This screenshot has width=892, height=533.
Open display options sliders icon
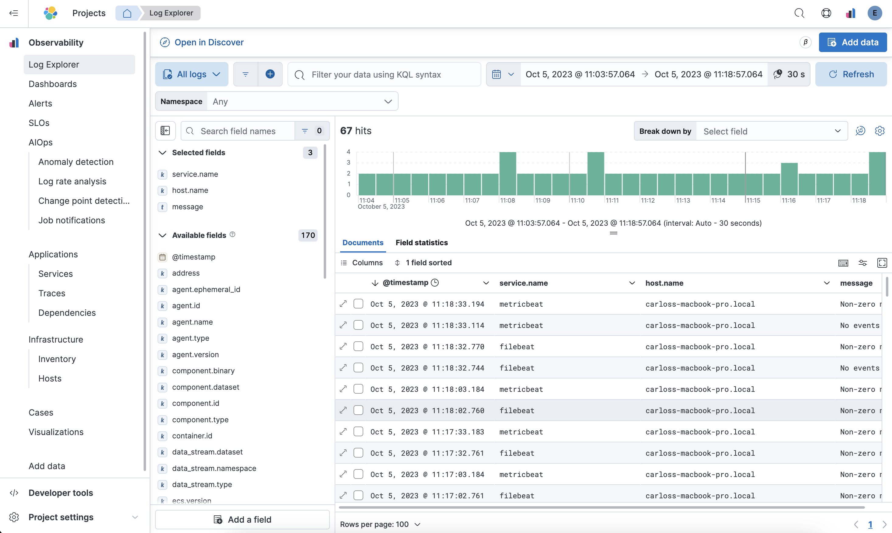pos(862,263)
